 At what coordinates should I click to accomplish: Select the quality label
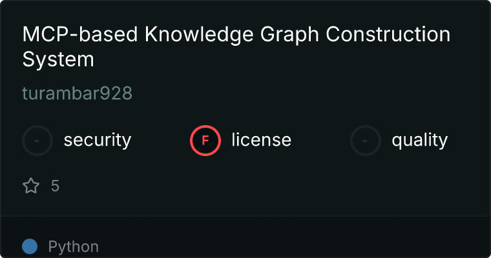[x=419, y=140]
